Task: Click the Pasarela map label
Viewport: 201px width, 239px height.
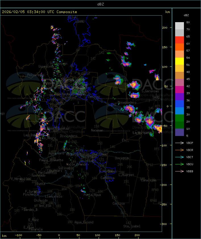Action: 36,229
